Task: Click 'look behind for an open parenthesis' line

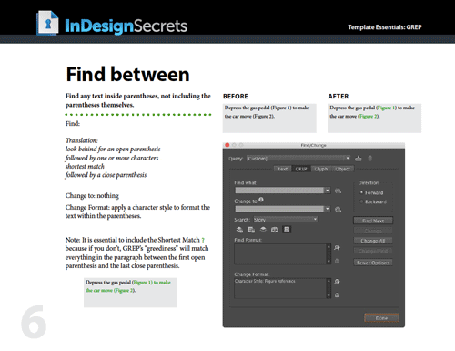Action: [x=113, y=149]
